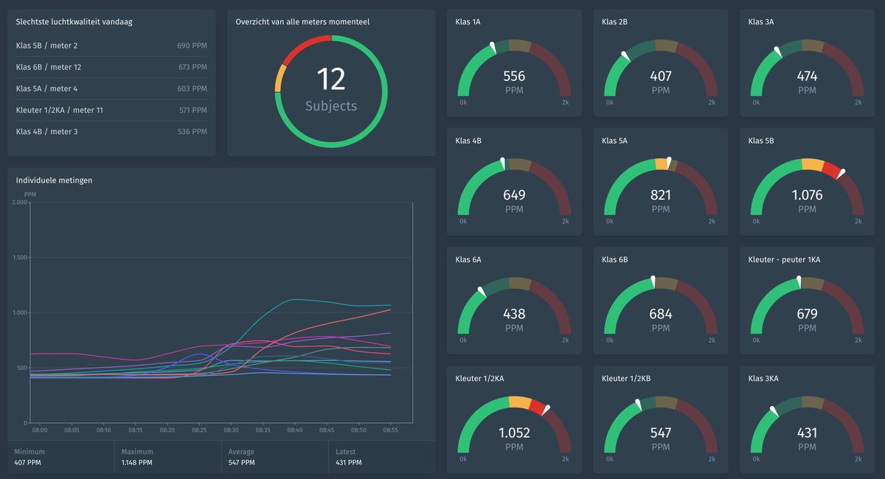Click the 1.500 label on the PPM axis
Viewport: 885px width, 479px height.
[x=21, y=257]
